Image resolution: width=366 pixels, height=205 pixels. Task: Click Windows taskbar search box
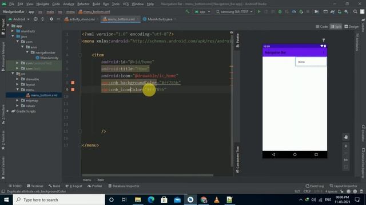tap(59, 200)
